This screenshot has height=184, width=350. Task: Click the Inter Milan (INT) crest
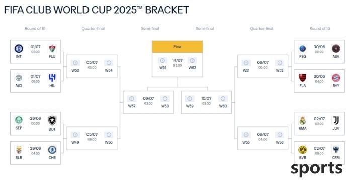click(19, 48)
